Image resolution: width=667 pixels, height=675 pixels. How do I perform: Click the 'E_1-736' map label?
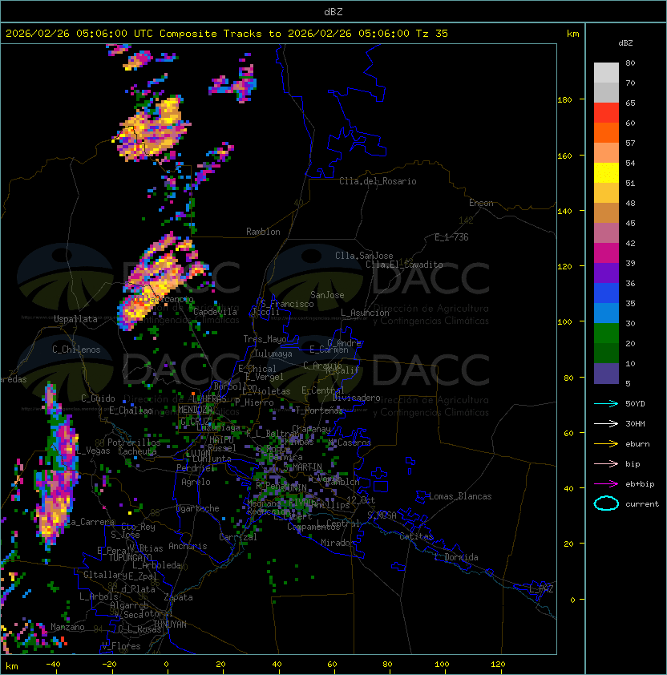(x=451, y=237)
